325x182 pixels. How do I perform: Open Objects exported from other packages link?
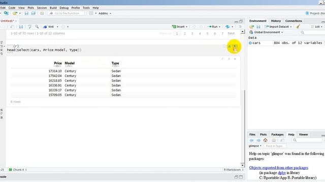(x=279, y=167)
